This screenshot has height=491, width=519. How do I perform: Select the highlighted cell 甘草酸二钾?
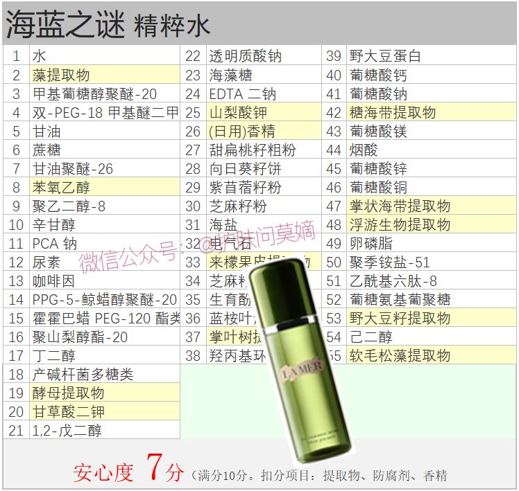pyautogui.click(x=105, y=411)
